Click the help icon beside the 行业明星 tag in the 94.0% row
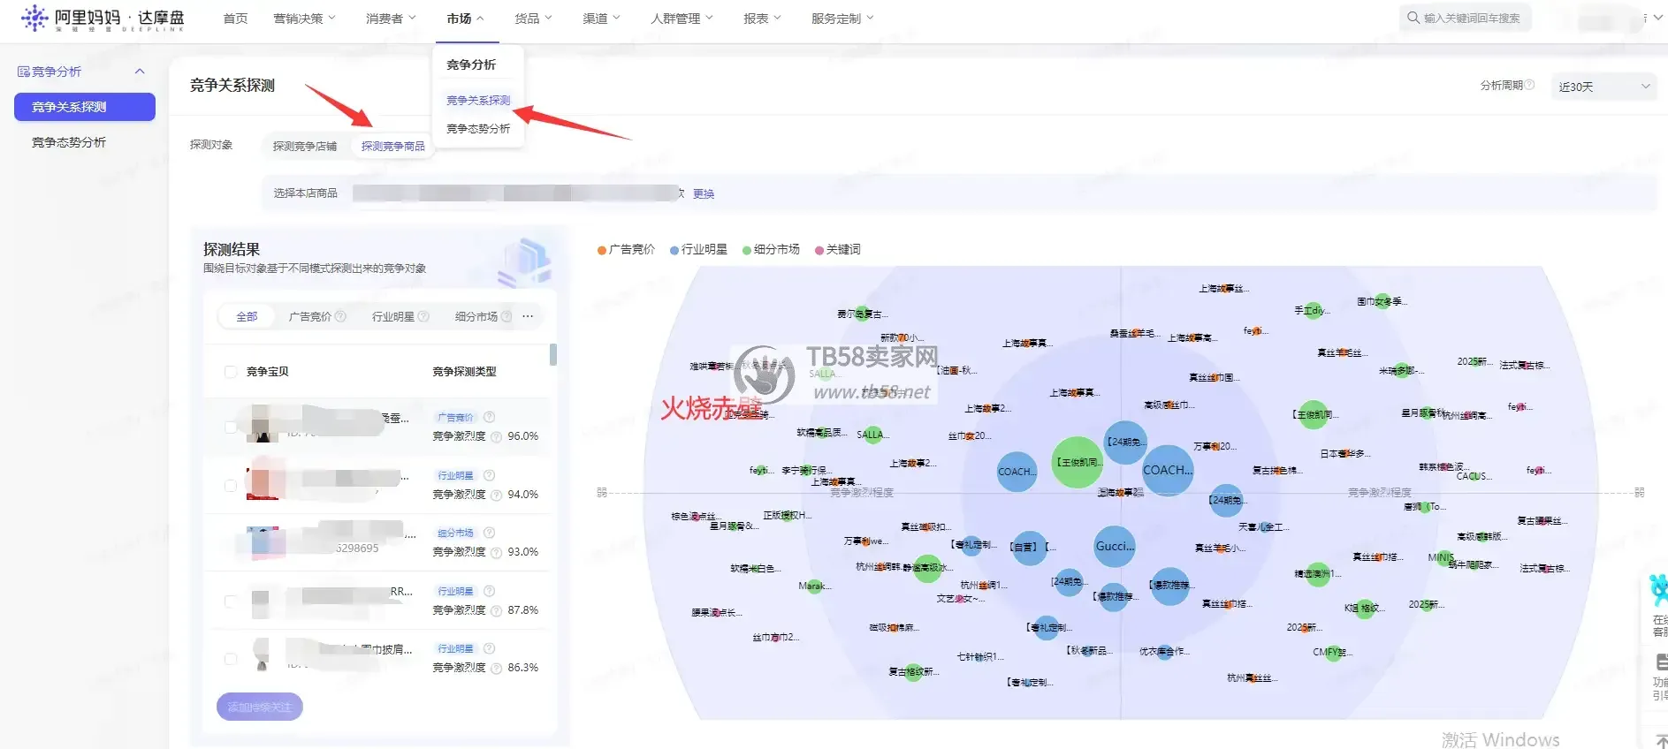 (489, 475)
